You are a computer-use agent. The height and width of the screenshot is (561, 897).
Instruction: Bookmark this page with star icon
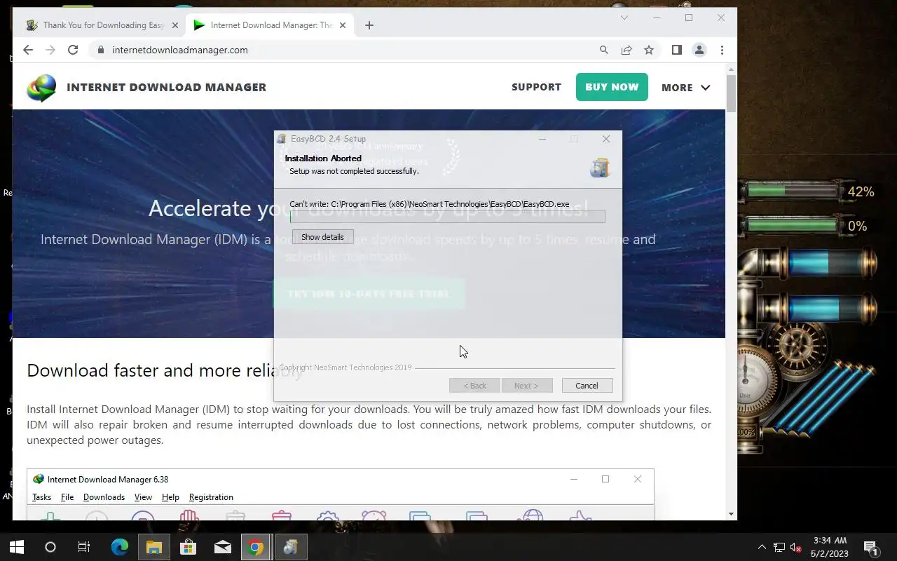[x=649, y=50]
